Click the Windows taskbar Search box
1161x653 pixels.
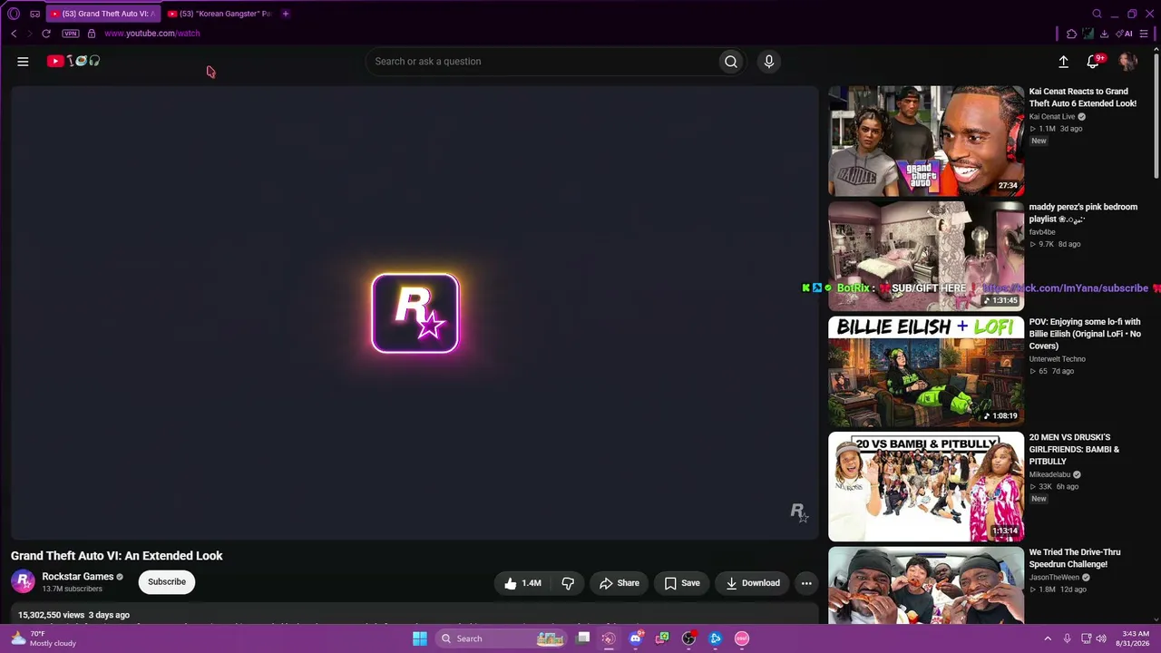[501, 638]
